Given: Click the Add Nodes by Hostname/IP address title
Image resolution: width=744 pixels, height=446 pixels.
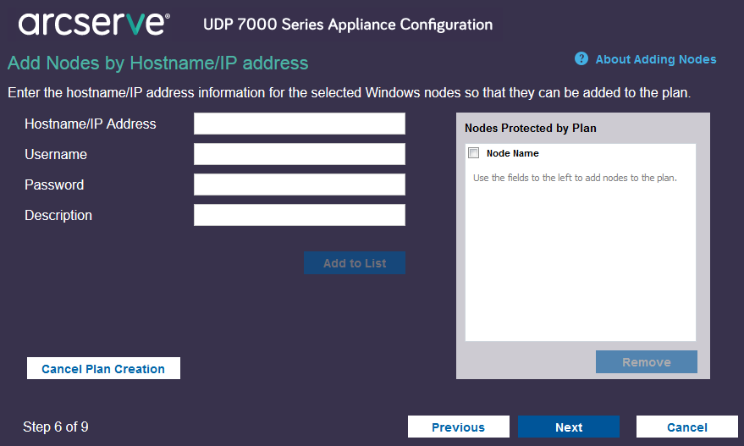Looking at the screenshot, I should [158, 63].
